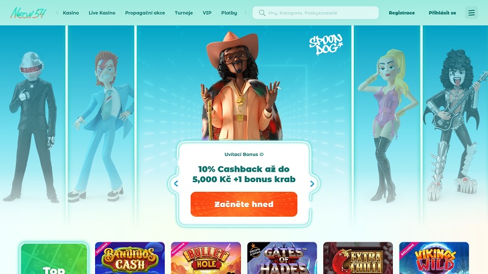
Task: Go to Propagační akce
Action: (x=145, y=13)
